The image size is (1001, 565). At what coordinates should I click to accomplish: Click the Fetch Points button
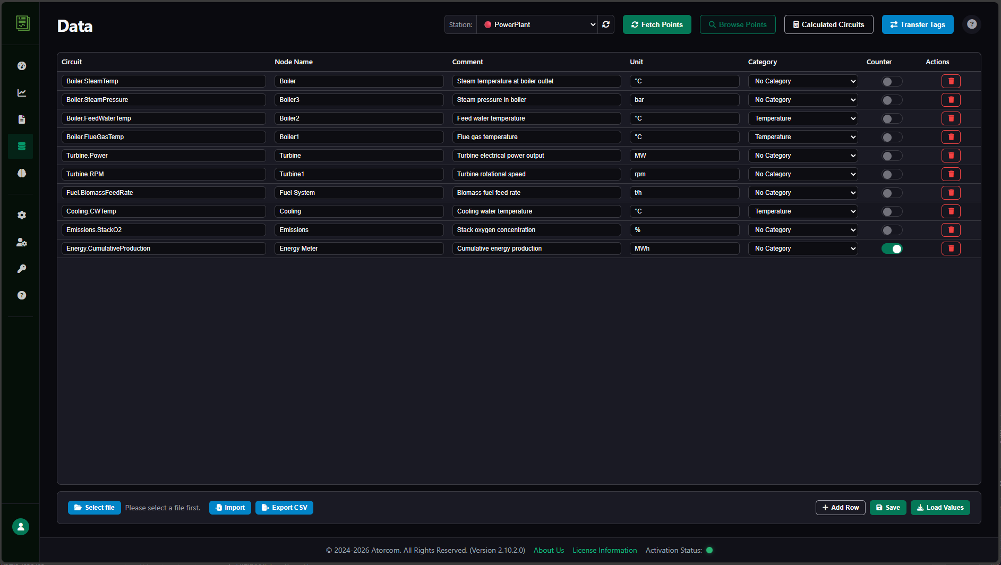point(657,24)
